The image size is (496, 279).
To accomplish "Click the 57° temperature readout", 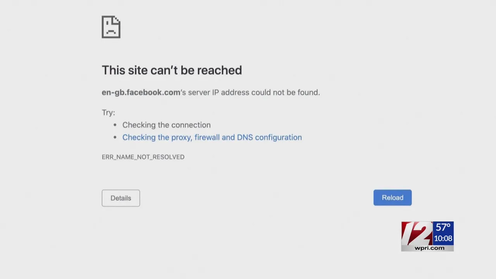I will 443,227.
